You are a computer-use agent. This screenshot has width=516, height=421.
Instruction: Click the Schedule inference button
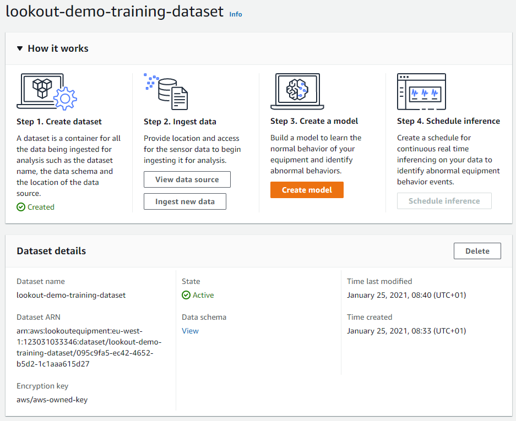444,201
